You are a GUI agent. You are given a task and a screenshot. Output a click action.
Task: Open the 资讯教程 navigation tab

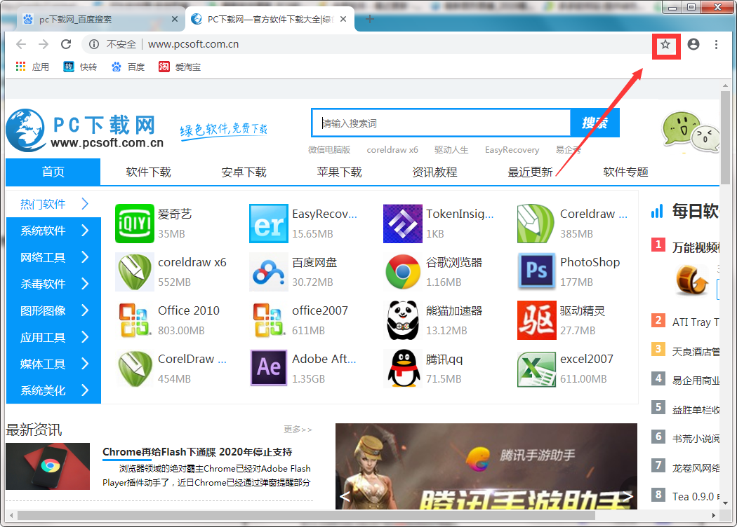434,172
